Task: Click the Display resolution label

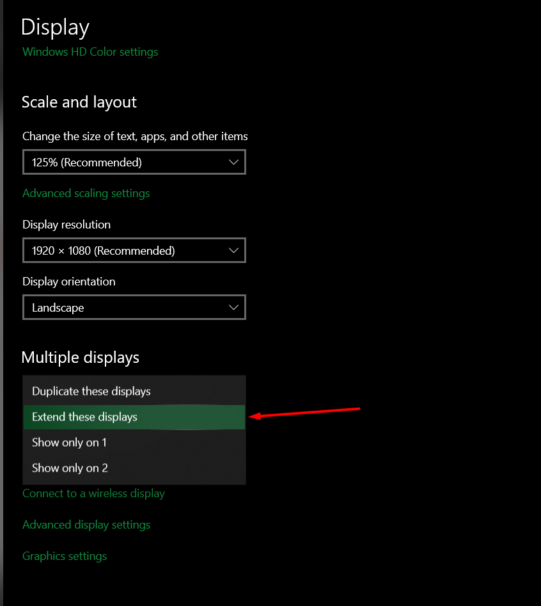Action: click(x=67, y=225)
